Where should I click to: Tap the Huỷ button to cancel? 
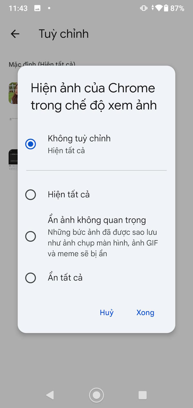106,312
